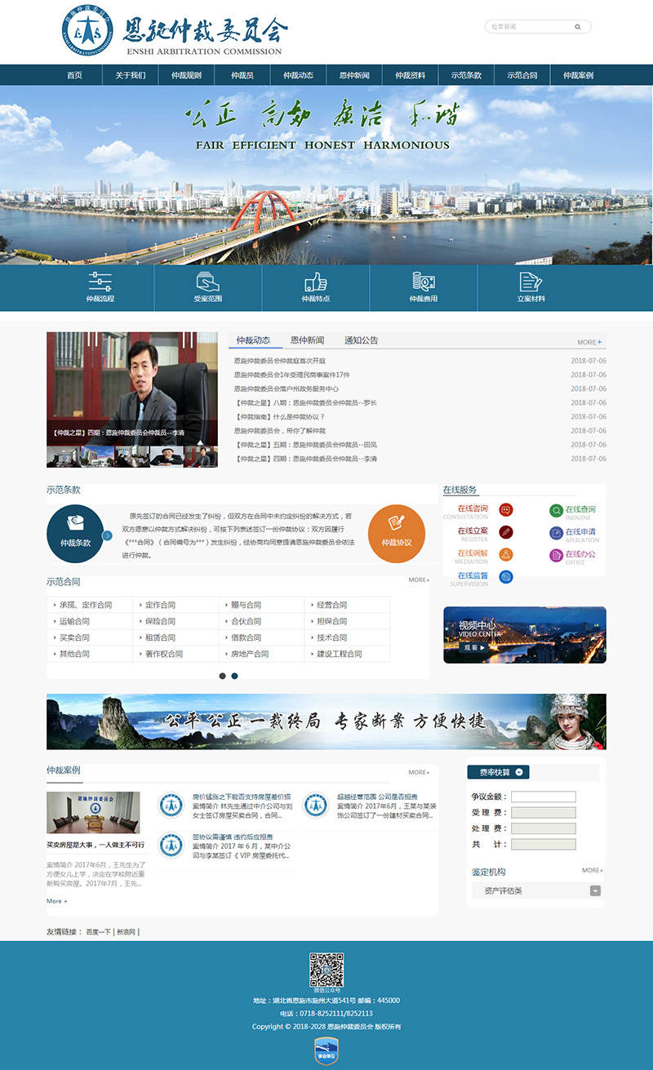
Task: Click the 在线监督 supervision icon
Action: point(506,577)
